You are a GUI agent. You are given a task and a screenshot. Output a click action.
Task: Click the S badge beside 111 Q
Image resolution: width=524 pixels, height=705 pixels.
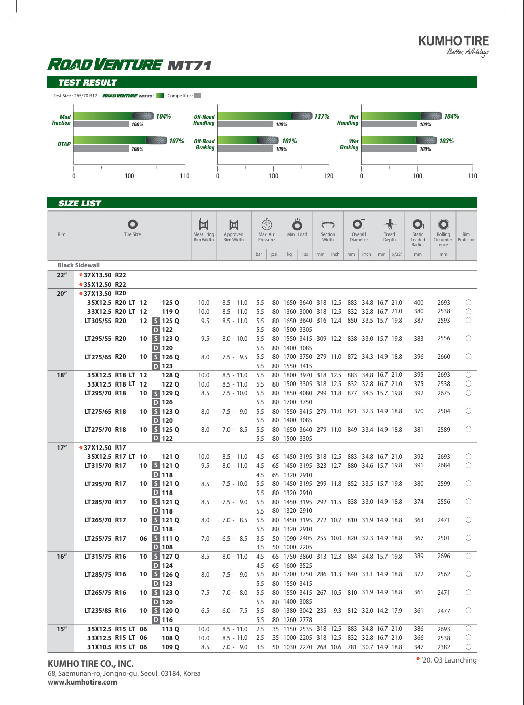click(x=156, y=539)
